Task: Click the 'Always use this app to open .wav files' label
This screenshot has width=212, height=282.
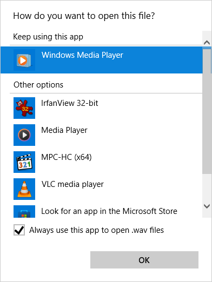Action: coord(96,230)
